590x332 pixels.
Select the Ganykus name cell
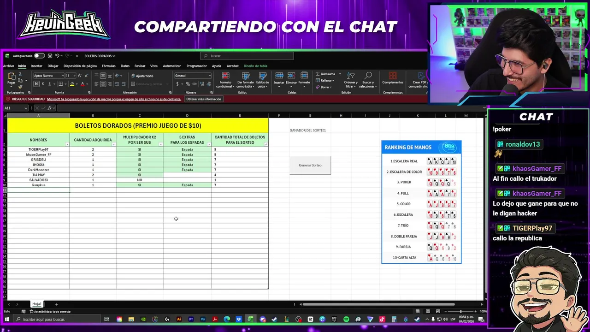pyautogui.click(x=38, y=185)
